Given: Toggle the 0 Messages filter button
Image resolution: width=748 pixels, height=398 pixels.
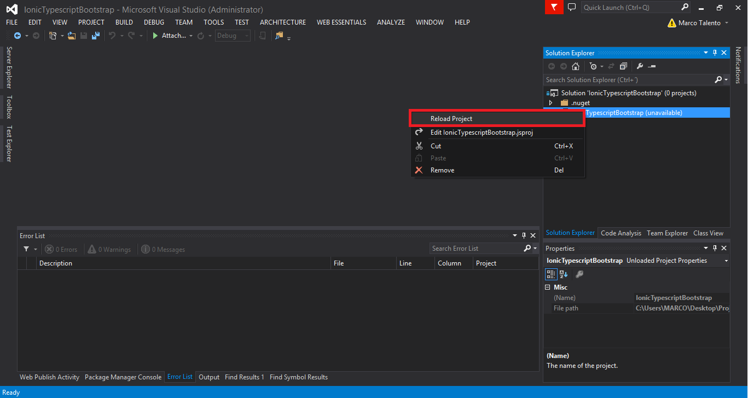Looking at the screenshot, I should (163, 250).
